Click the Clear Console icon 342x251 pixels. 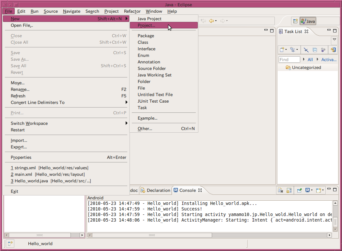[x=281, y=191]
